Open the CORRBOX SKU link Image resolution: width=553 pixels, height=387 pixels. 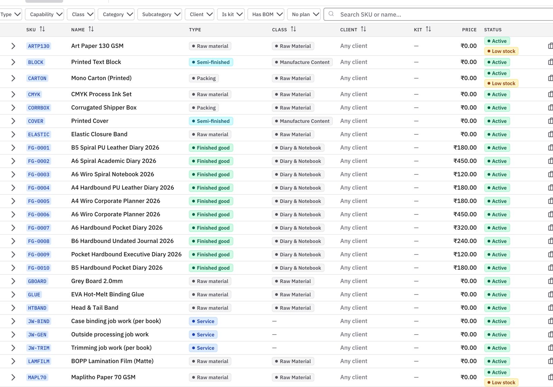pos(39,108)
